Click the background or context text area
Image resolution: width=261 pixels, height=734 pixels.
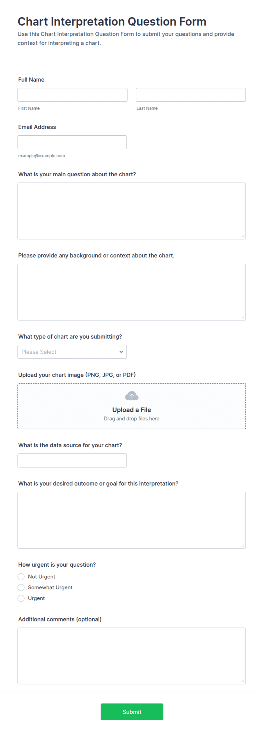132,292
